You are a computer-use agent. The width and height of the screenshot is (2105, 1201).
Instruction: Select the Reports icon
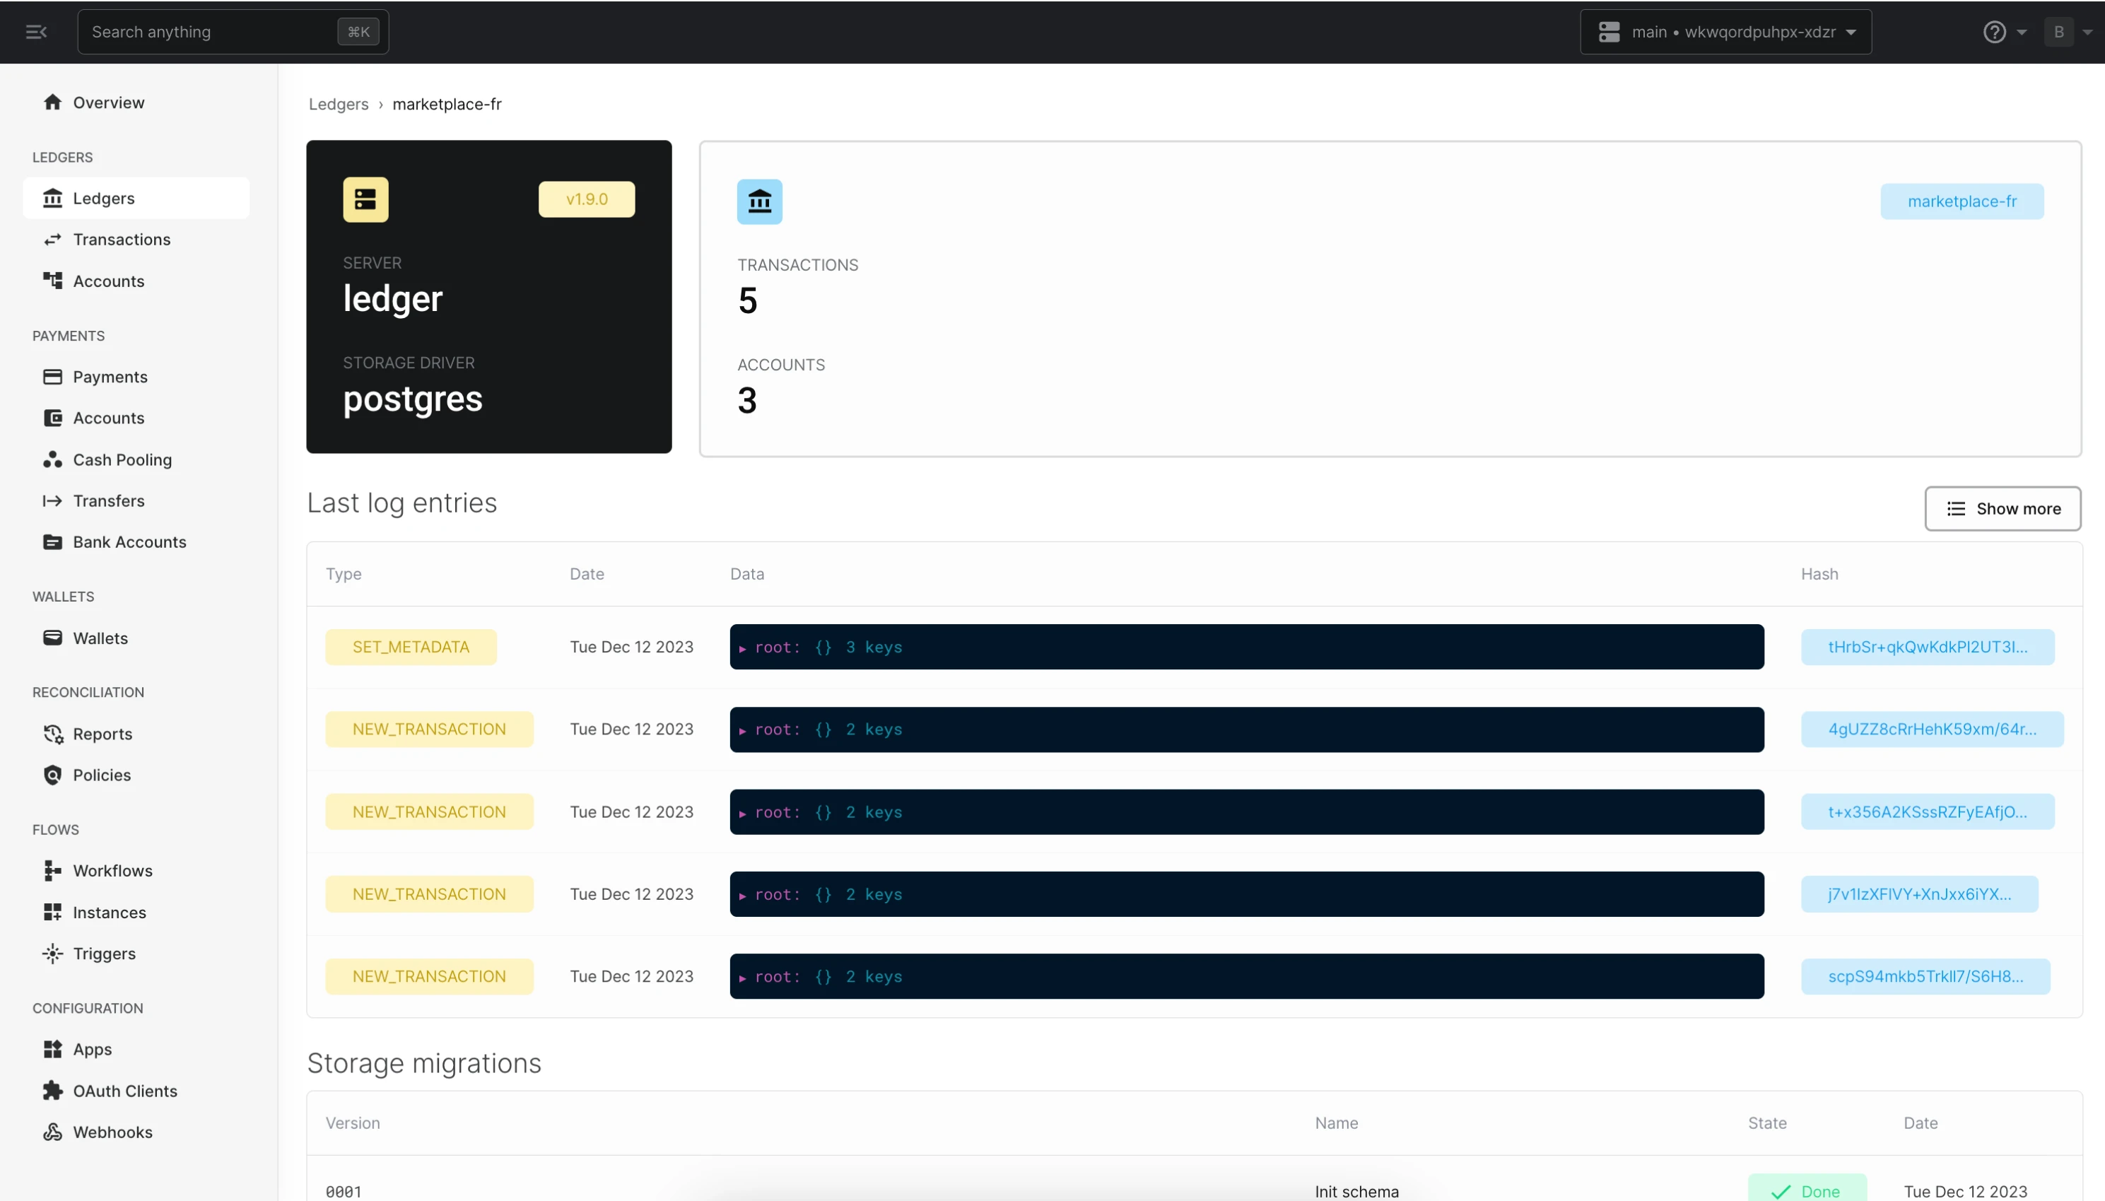(53, 733)
